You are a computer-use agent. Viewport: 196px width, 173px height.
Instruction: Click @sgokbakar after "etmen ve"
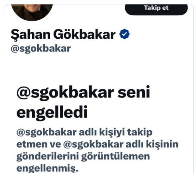point(93,145)
